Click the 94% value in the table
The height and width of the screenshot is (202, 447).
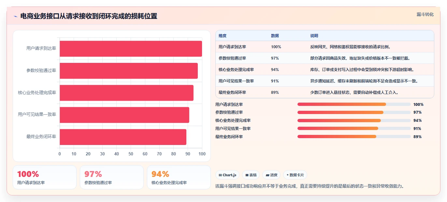pyautogui.click(x=275, y=70)
